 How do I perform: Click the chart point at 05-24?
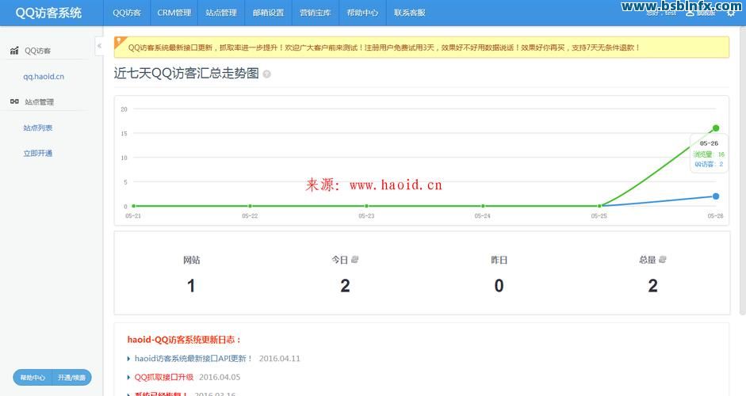pos(483,206)
